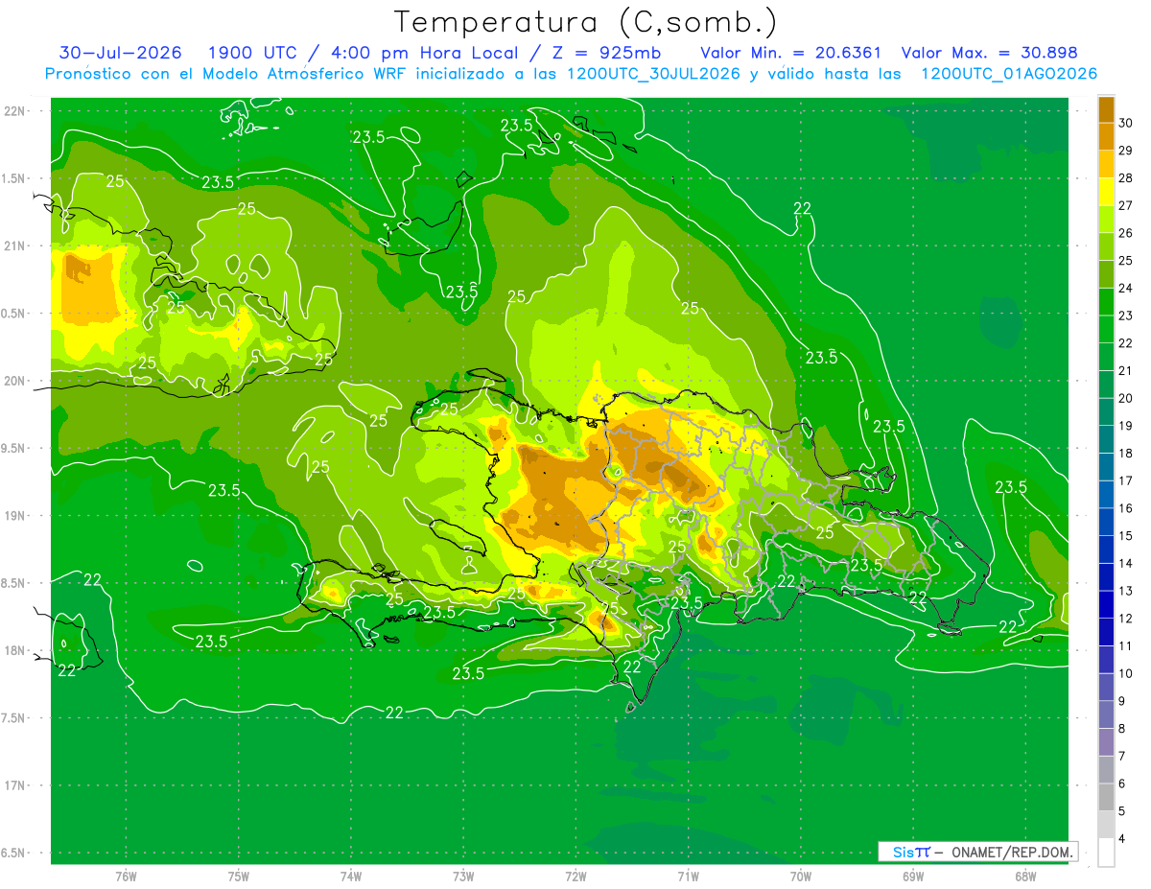Click the color scale value 23
The width and height of the screenshot is (1151, 889).
(x=1126, y=316)
